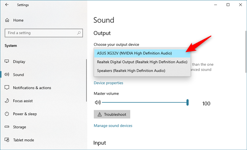Focus the Find a setting search box

[43, 33]
